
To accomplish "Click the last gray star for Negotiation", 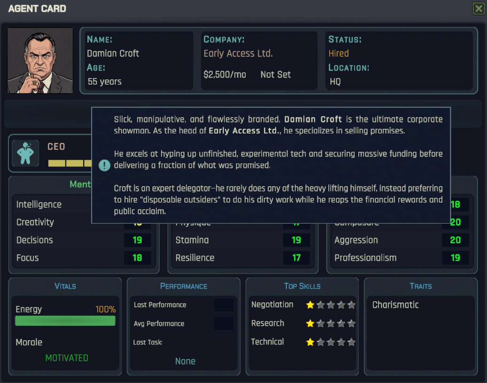I will pos(351,305).
